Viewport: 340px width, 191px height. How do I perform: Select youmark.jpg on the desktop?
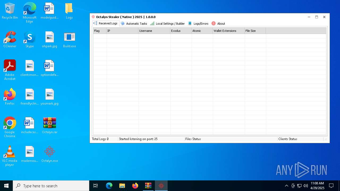49,97
